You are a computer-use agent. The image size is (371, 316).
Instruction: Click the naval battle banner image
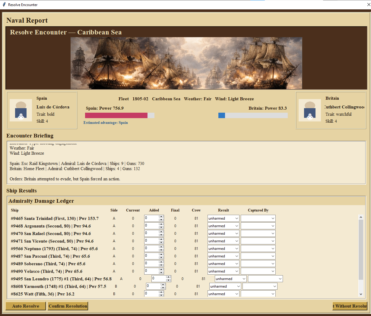click(x=186, y=63)
